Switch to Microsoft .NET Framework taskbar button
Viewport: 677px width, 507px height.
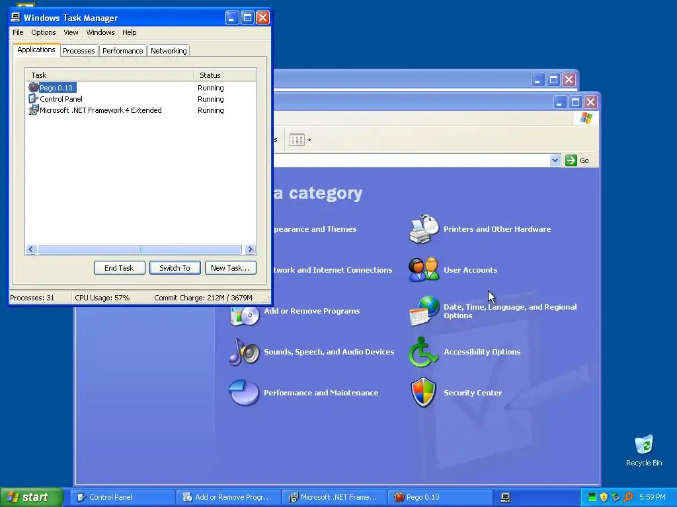coord(335,497)
